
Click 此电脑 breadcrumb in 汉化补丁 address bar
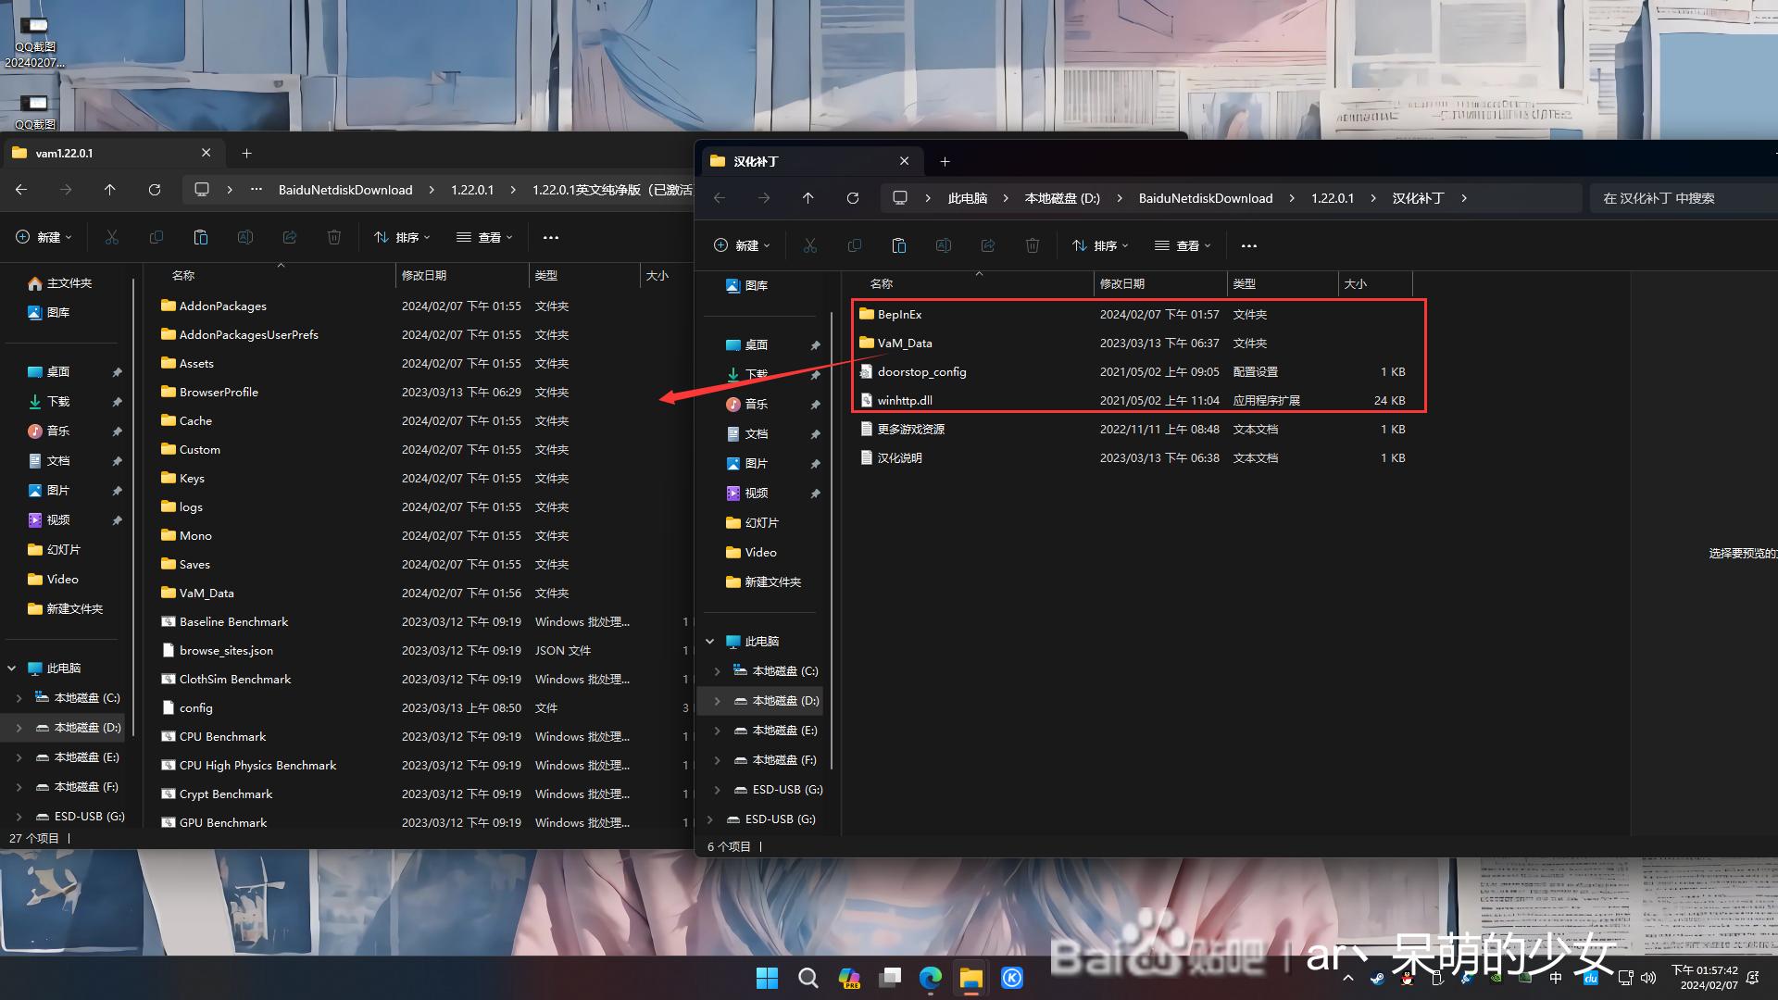[967, 198]
